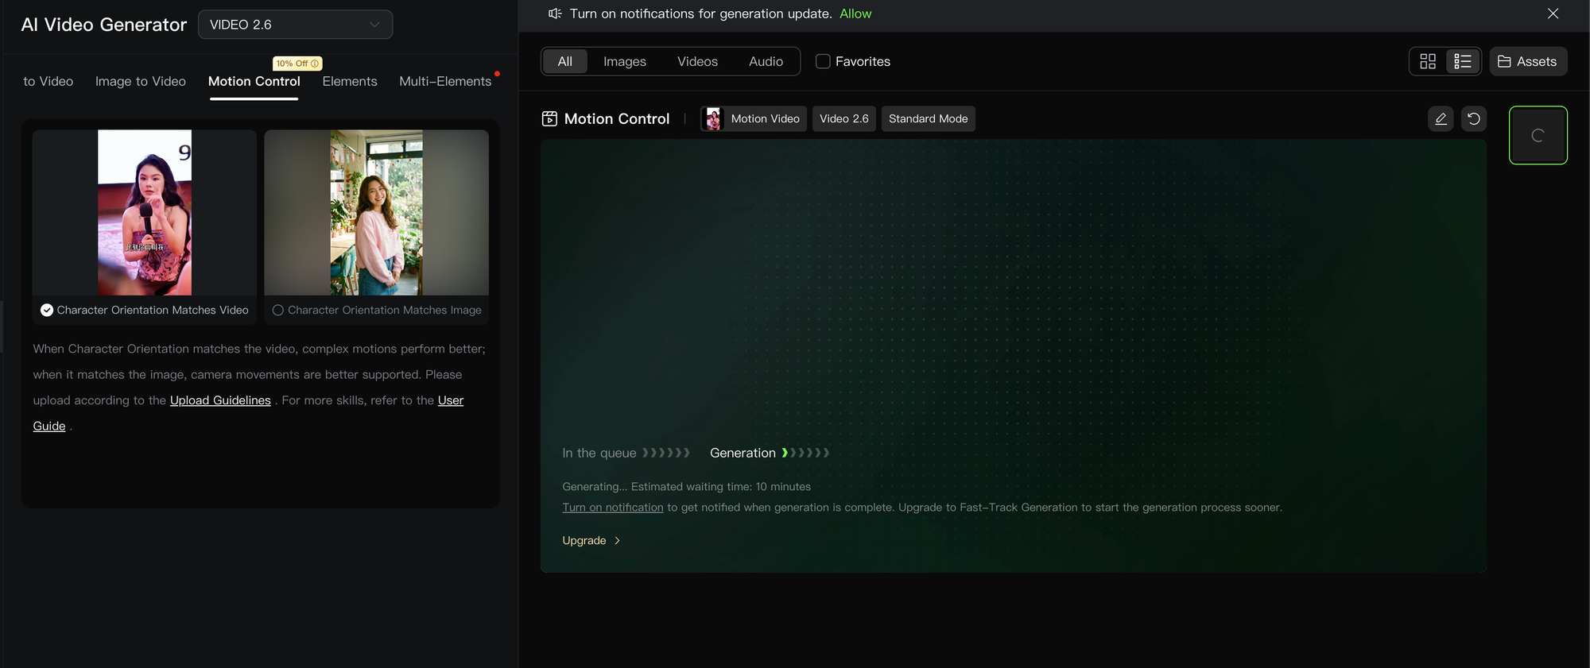Click Upgrade for Fast-Track Generation
The image size is (1590, 668).
591,540
